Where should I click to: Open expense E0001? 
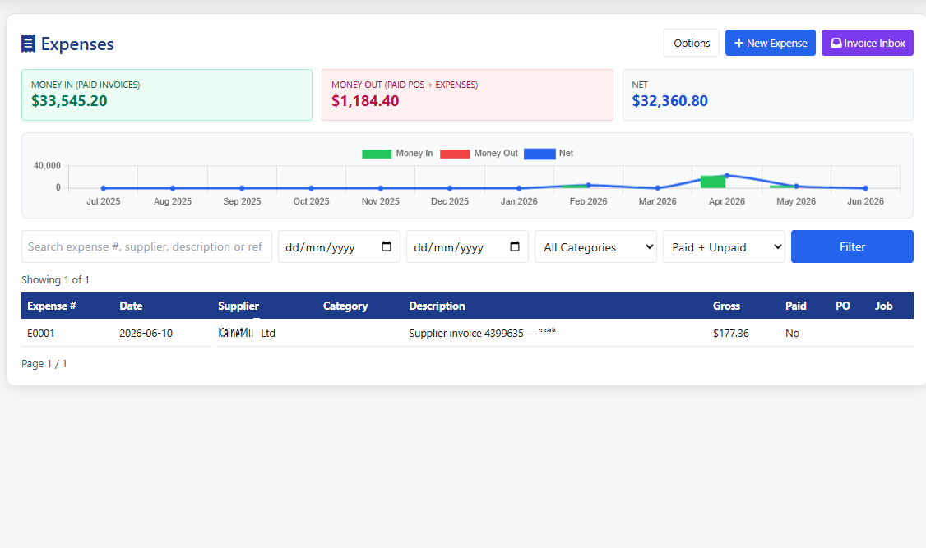pyautogui.click(x=41, y=334)
